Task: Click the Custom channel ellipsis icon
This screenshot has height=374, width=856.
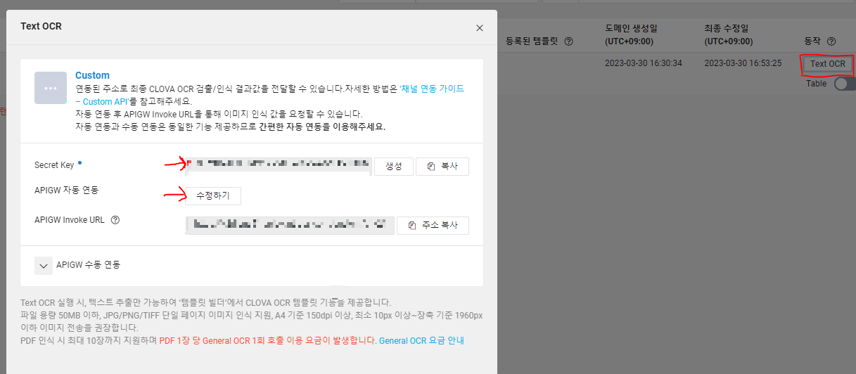Action: click(51, 88)
